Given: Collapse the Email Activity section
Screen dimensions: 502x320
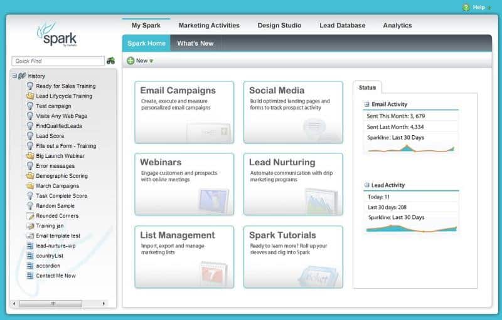Looking at the screenshot, I should tap(367, 104).
